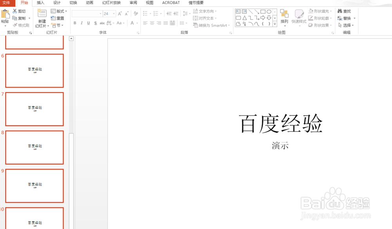
Task: Select the right block arrow shape
Action: point(263,18)
